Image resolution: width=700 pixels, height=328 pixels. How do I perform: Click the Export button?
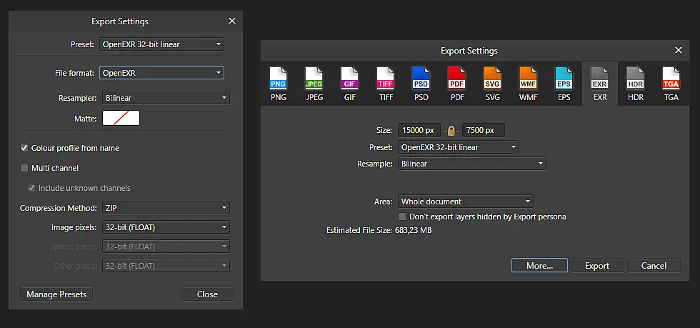(597, 265)
